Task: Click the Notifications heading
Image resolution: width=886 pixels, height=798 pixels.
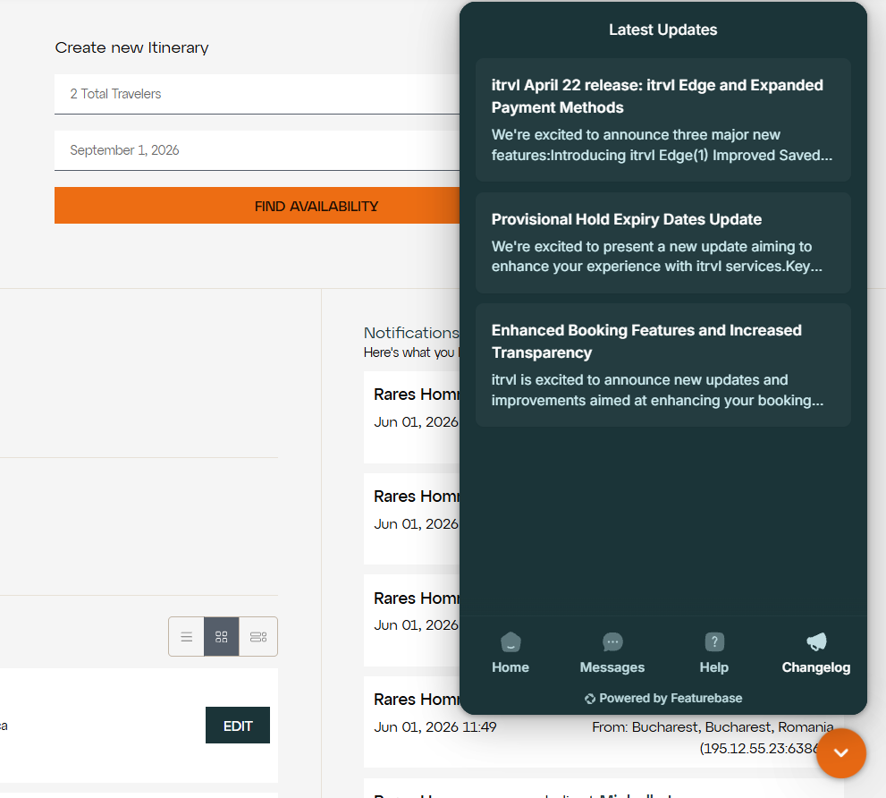Action: [x=411, y=333]
